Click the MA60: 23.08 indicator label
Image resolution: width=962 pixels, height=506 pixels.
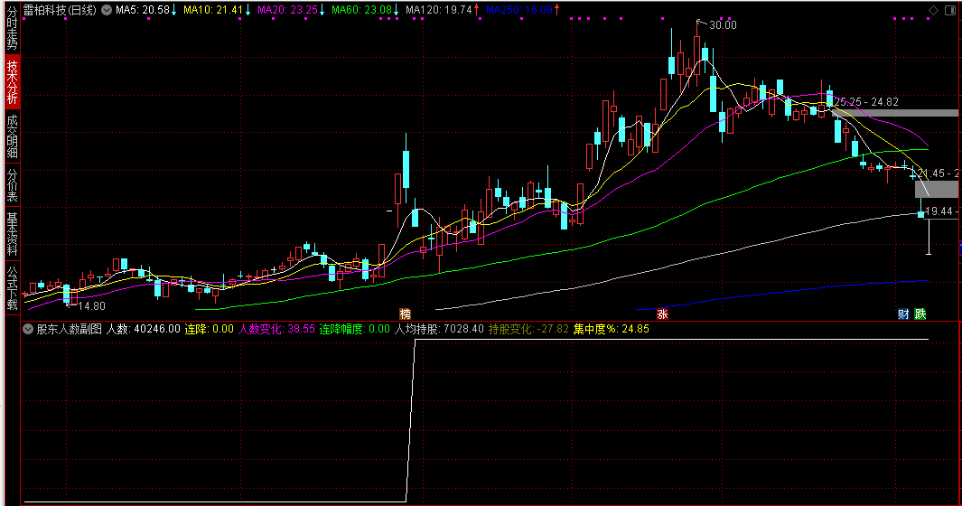point(361,10)
